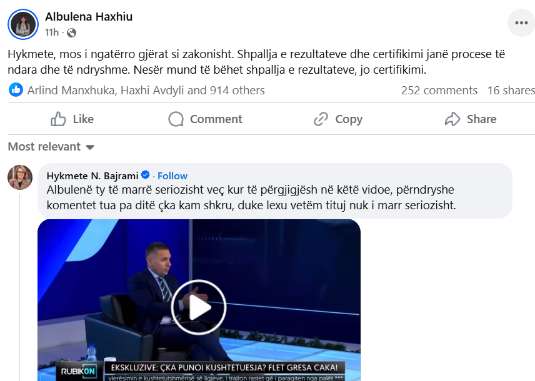Open the three-dot post options menu
535x381 pixels.
[x=521, y=23]
